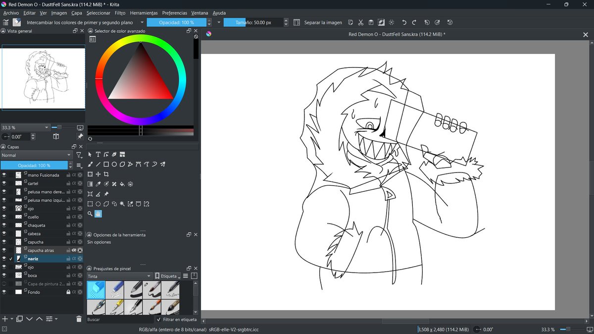The image size is (594, 334).
Task: Open the Capa menu
Action: tap(76, 13)
